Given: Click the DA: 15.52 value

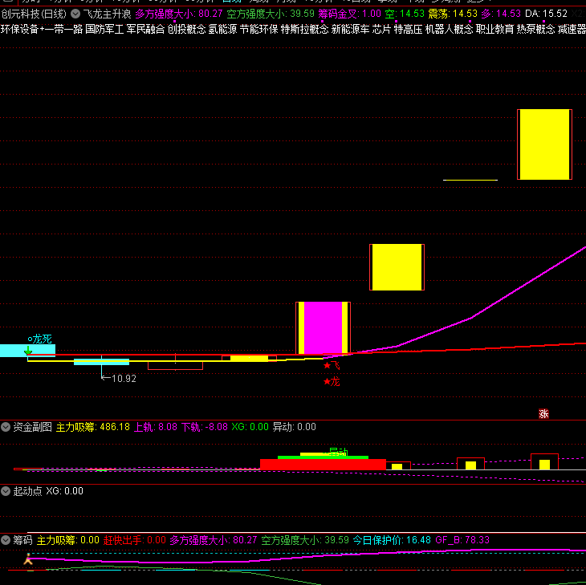Looking at the screenshot, I should [x=546, y=14].
